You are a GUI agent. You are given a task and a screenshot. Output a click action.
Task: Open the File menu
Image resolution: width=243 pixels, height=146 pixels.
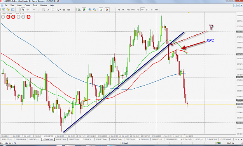pyautogui.click(x=6, y=5)
